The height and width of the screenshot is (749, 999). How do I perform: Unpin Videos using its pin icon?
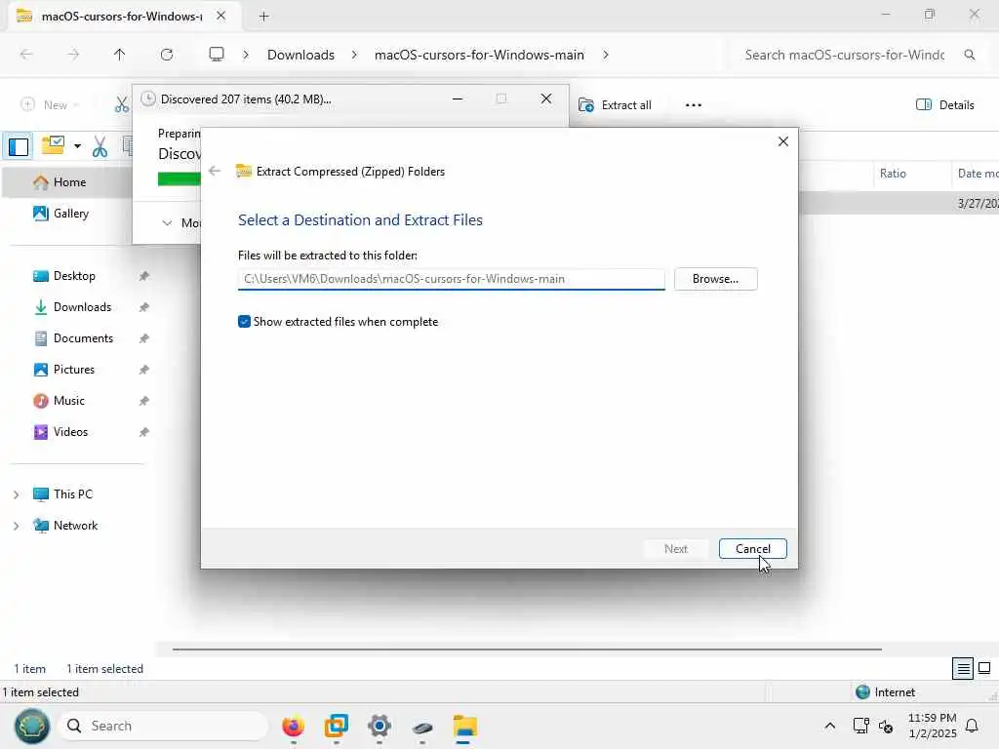[x=144, y=432]
